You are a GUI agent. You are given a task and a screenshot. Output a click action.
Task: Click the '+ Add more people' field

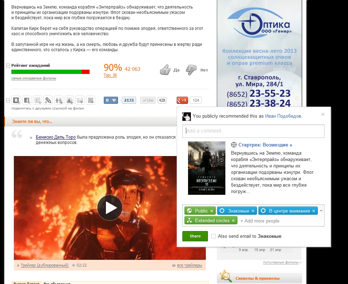tap(260, 221)
